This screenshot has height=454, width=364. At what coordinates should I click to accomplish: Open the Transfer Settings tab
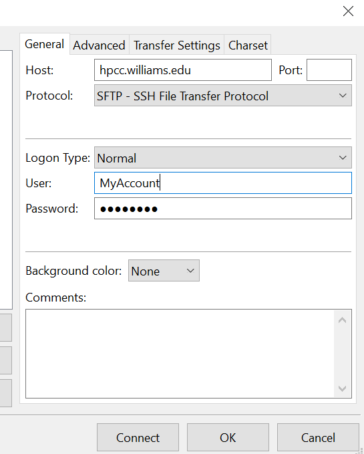[176, 45]
